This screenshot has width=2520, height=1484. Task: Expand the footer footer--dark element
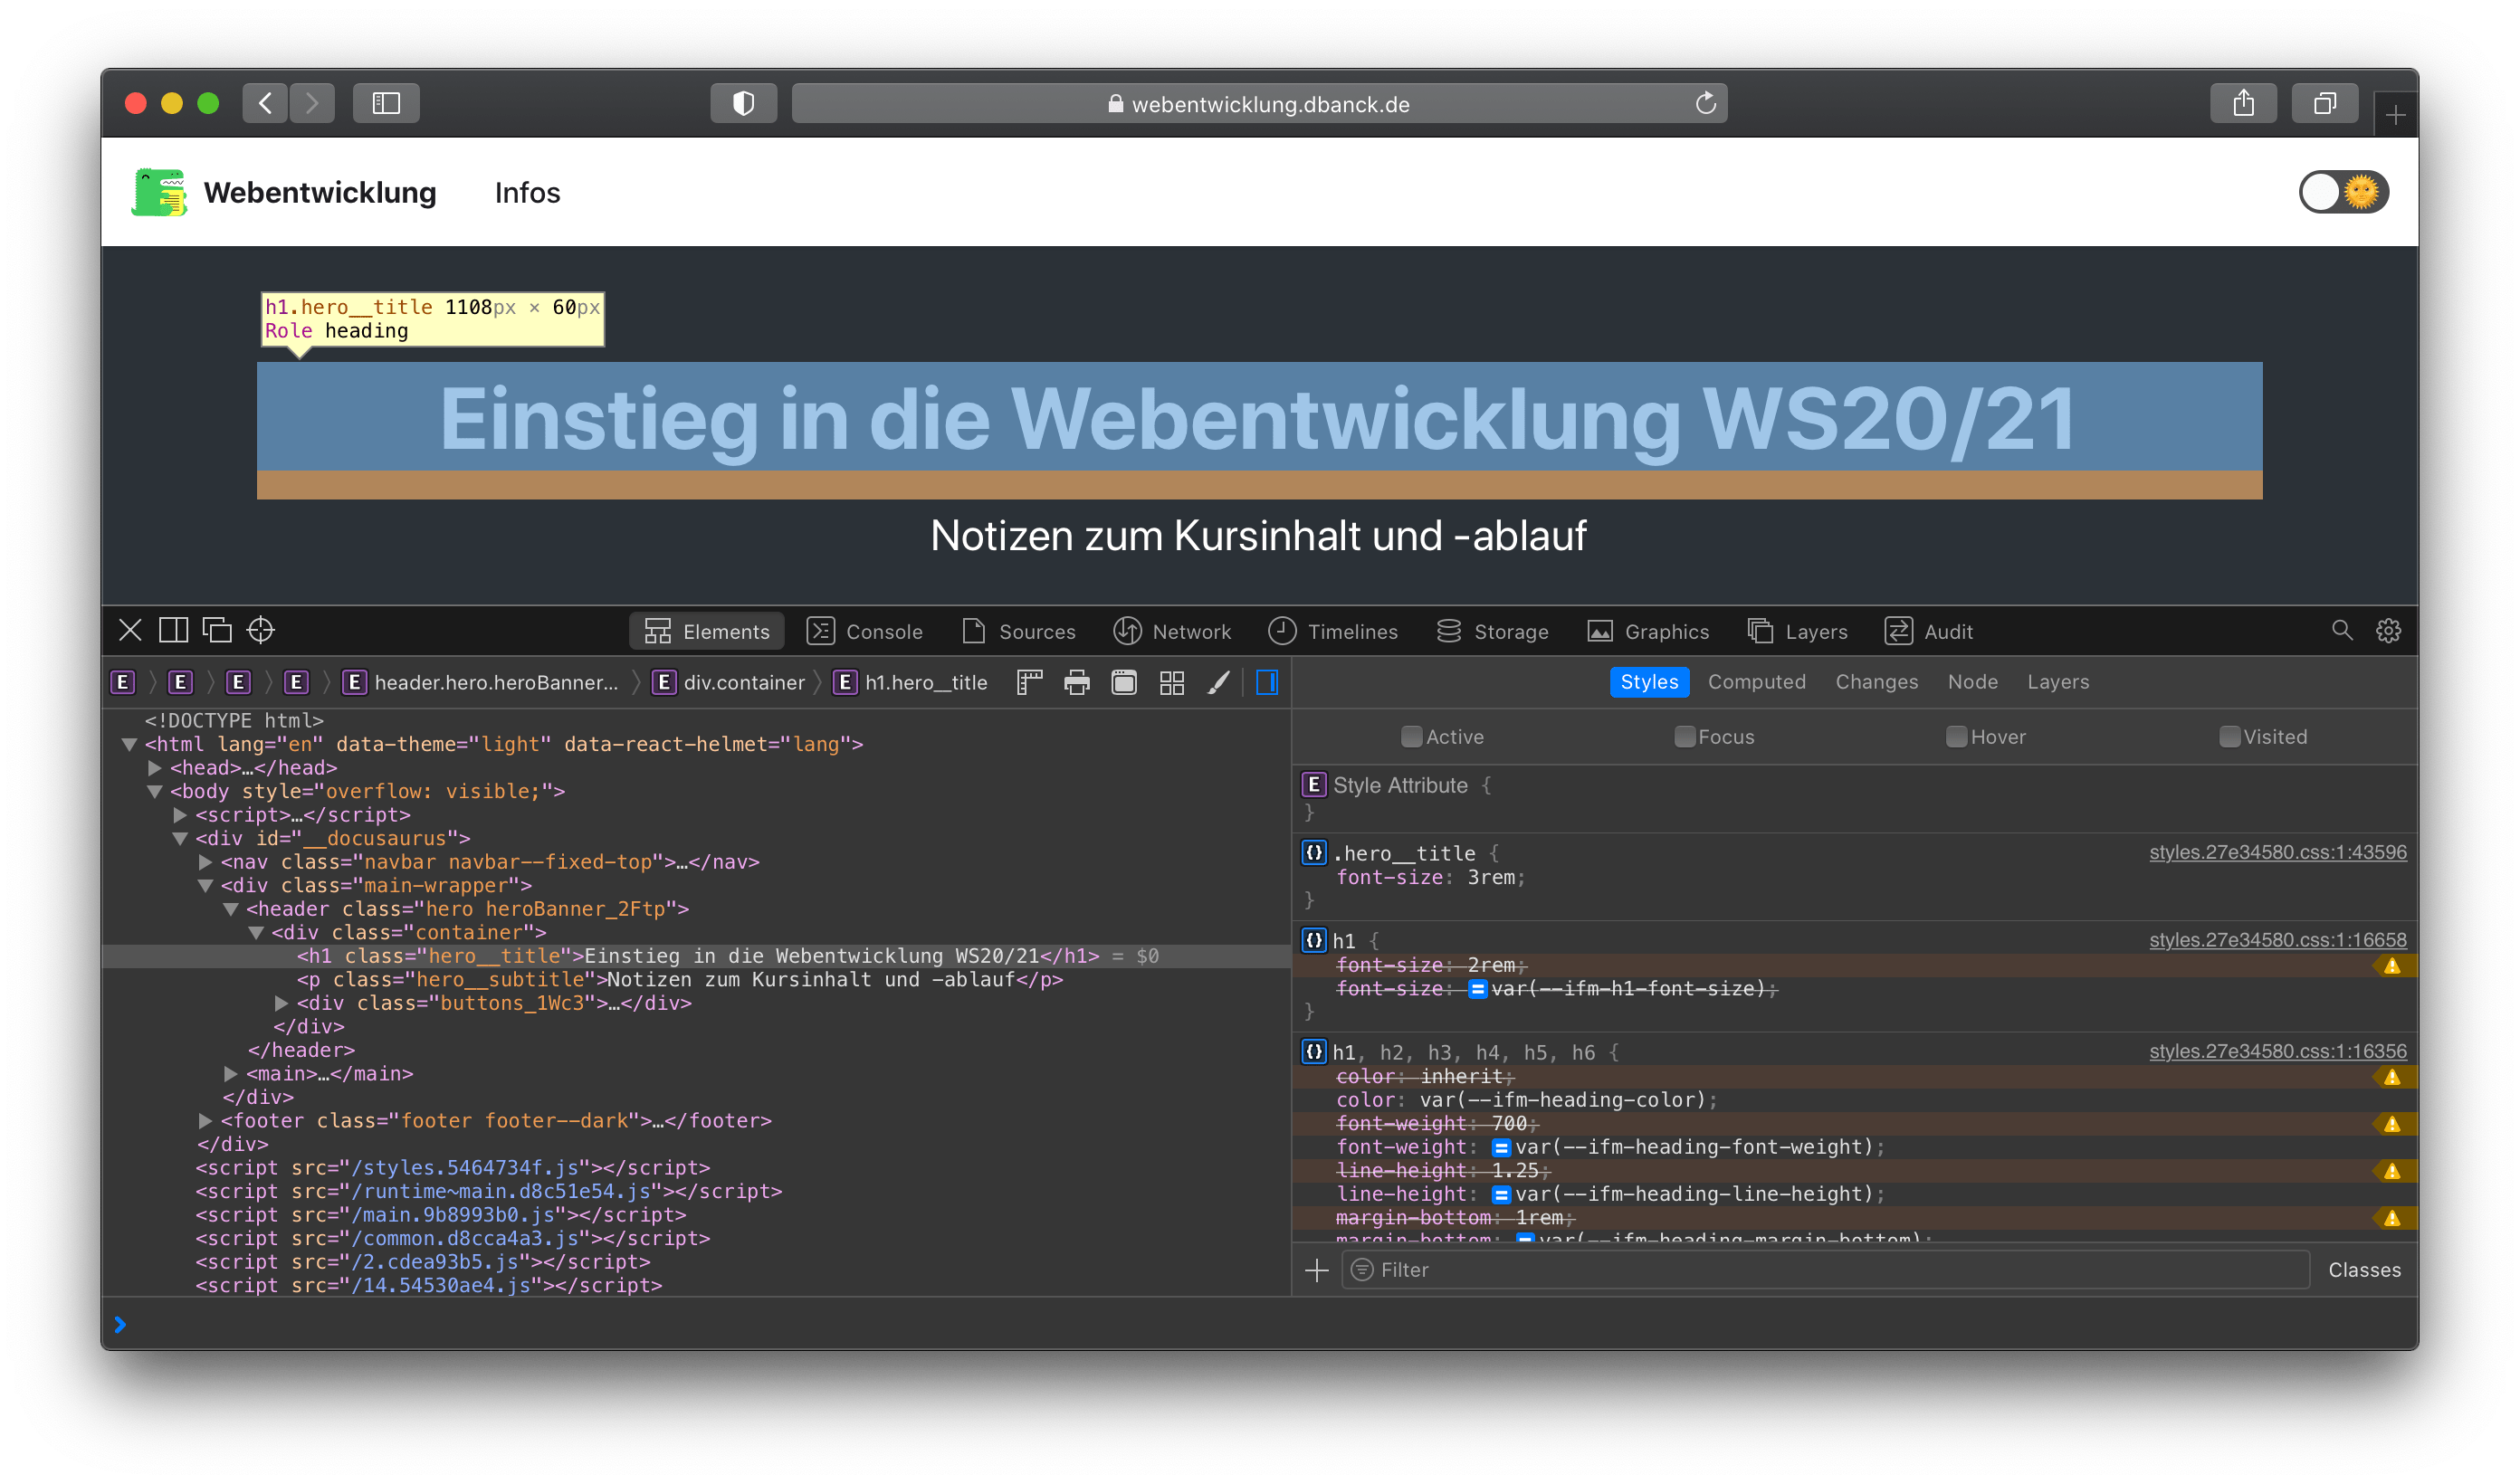tap(205, 1121)
